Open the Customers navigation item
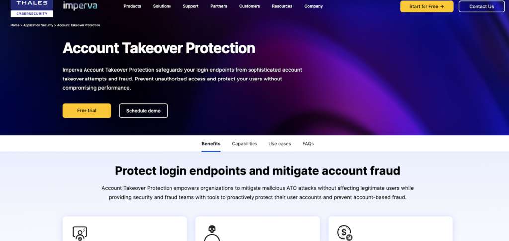The width and height of the screenshot is (509, 241). (250, 6)
